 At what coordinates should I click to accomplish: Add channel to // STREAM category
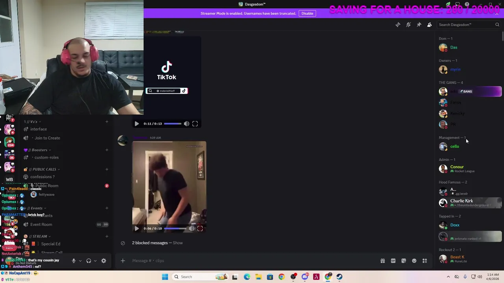107,236
